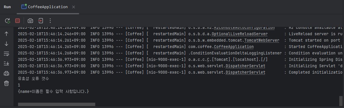Viewport: 344px width, 108px height.
Task: Open the more actions vertical-dots menu
Action: pos(50,21)
